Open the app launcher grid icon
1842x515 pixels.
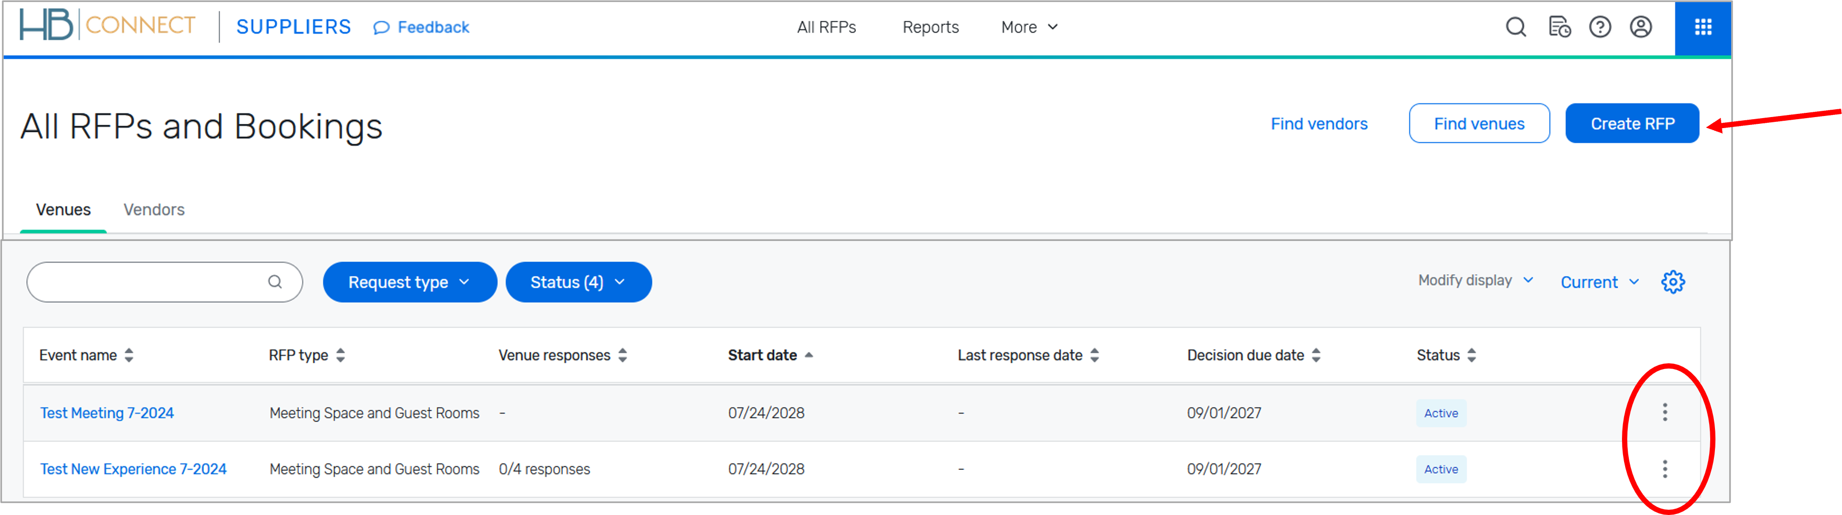(1702, 28)
